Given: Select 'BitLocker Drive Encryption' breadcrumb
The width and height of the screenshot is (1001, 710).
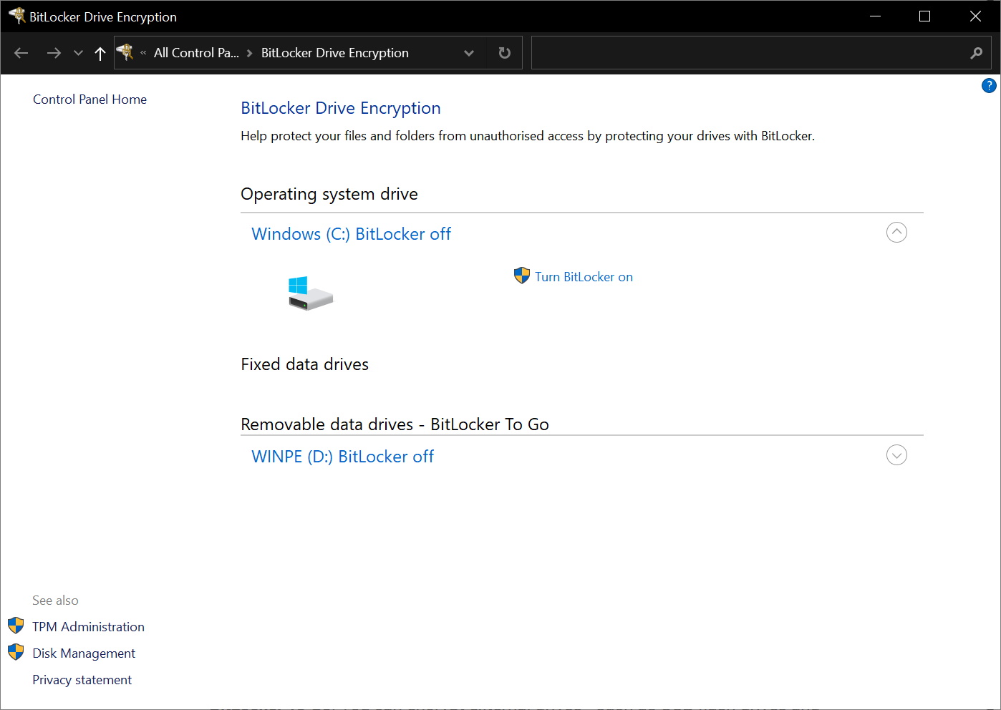Looking at the screenshot, I should click(335, 53).
